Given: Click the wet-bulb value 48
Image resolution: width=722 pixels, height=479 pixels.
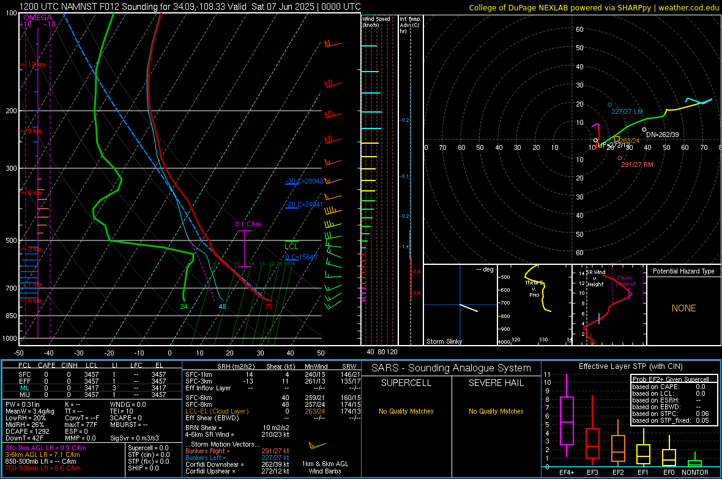Looking at the screenshot, I should coord(222,306).
